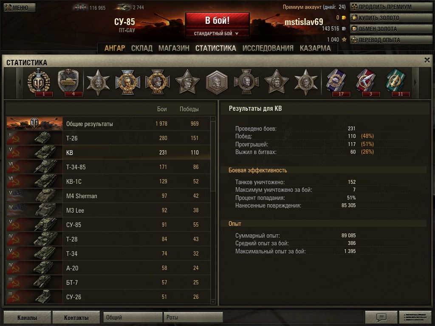
Task: Click the gold star experience icon
Action: tap(344, 39)
